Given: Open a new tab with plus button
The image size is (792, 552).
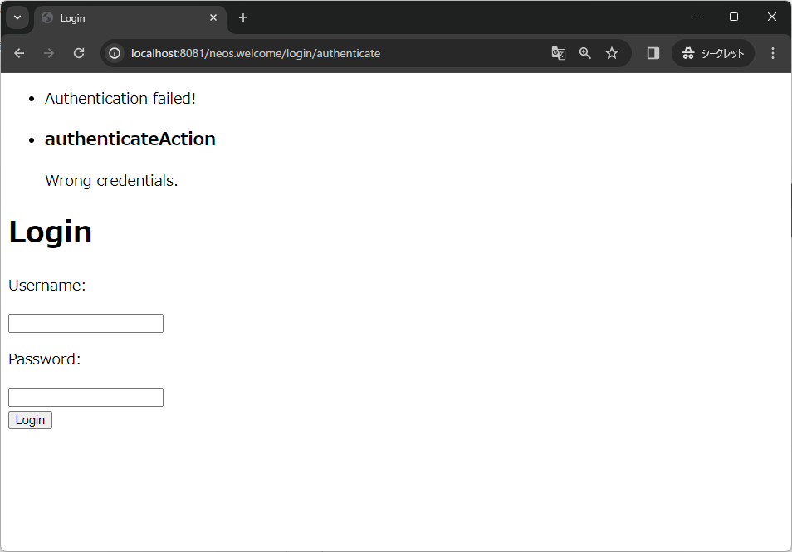Looking at the screenshot, I should tap(243, 17).
